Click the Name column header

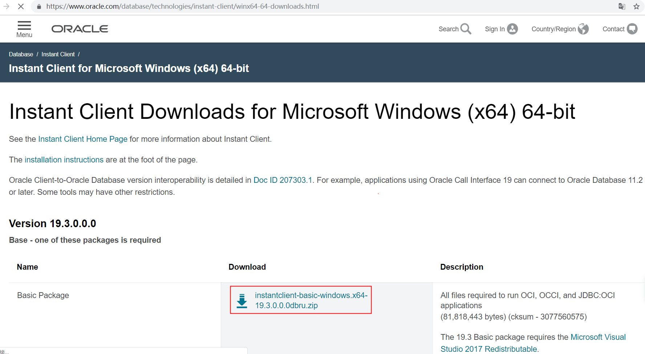pos(27,267)
